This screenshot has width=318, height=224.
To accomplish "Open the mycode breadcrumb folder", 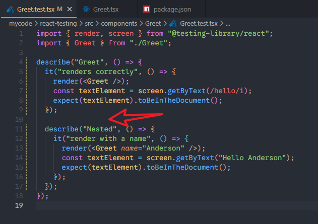I will pyautogui.click(x=22, y=23).
